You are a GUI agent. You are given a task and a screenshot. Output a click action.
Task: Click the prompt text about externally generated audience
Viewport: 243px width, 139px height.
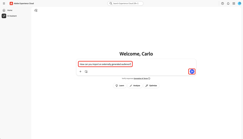(105, 64)
